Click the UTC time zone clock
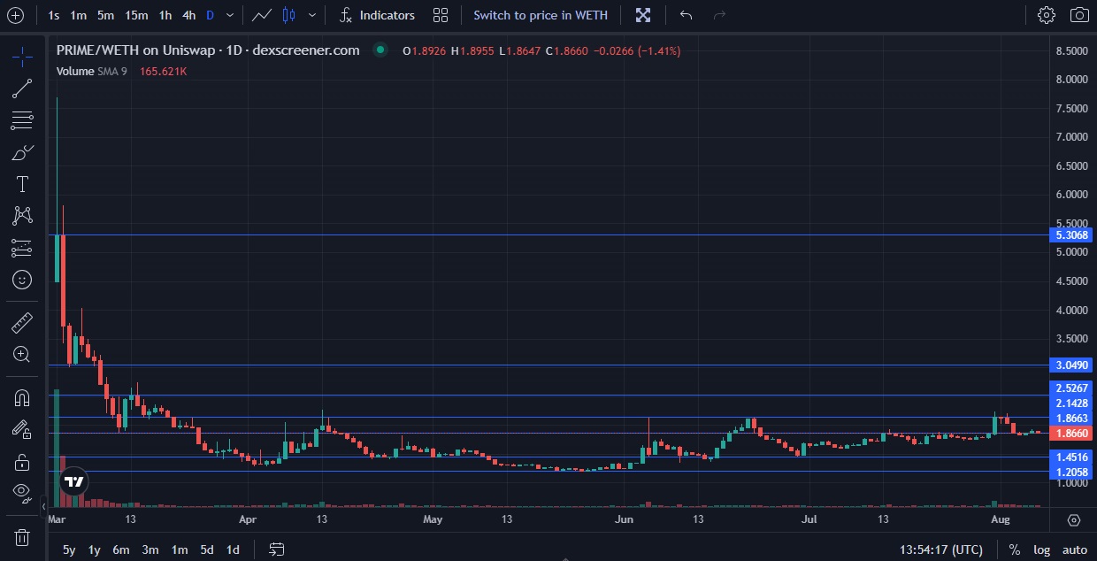Screen dimensions: 1097x561 pos(941,549)
